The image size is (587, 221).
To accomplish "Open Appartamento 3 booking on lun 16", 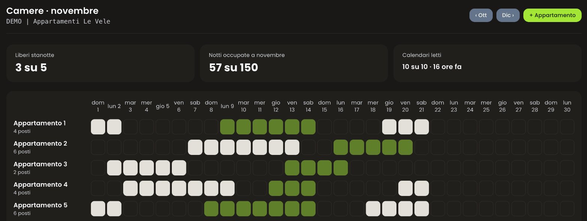I will (x=341, y=168).
